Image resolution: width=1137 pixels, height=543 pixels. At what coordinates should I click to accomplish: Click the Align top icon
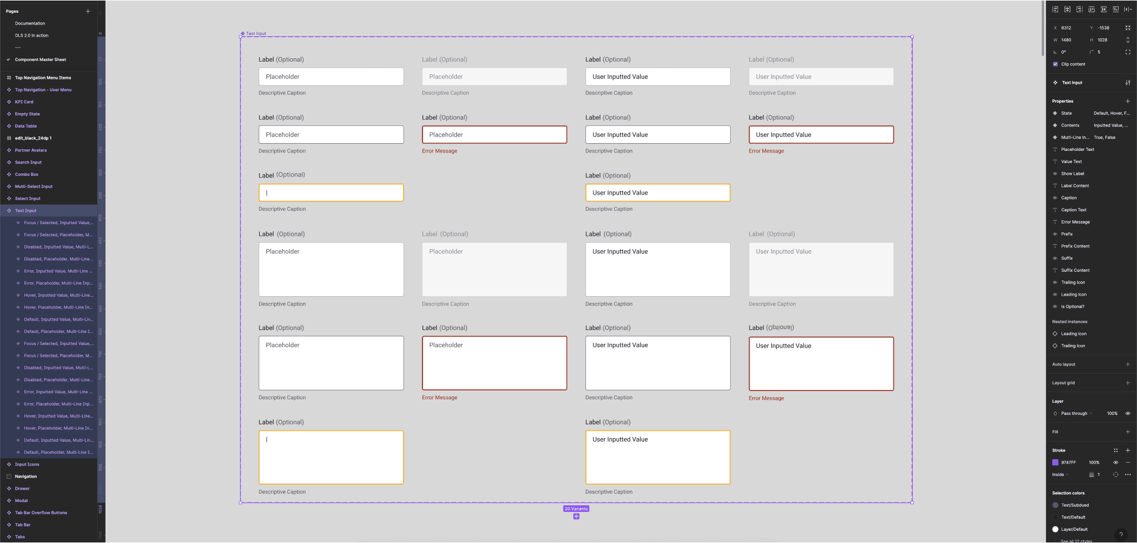[x=1091, y=9]
